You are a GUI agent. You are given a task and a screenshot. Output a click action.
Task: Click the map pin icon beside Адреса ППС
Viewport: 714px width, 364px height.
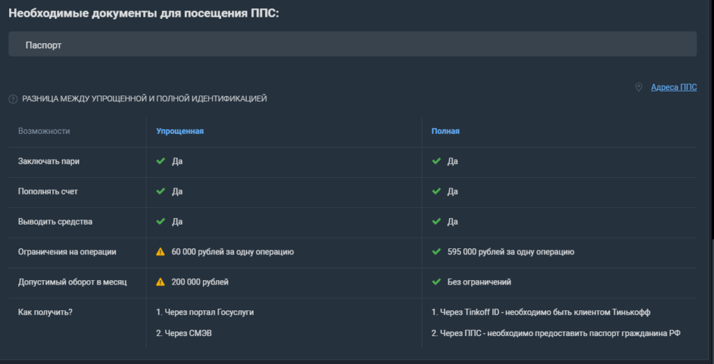(x=639, y=87)
